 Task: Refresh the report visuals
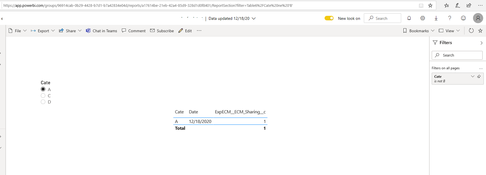(x=471, y=31)
